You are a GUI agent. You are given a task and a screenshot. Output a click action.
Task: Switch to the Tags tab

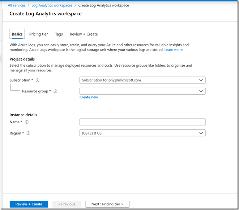[59, 34]
